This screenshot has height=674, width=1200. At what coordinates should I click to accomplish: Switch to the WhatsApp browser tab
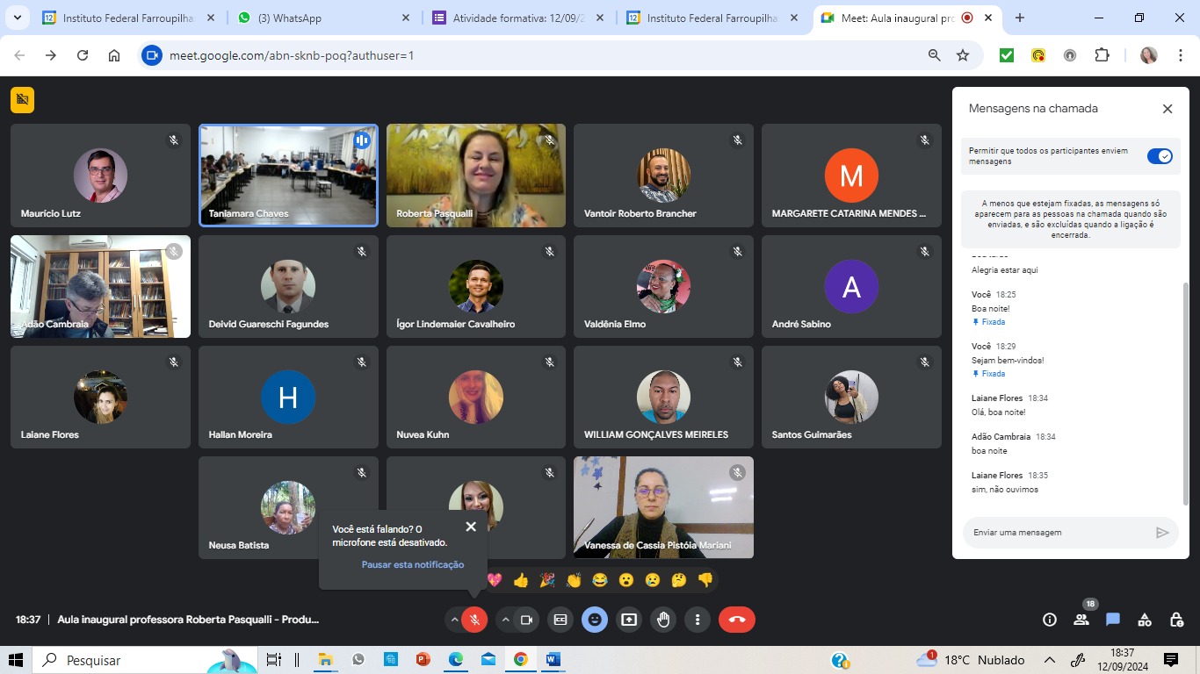click(320, 18)
